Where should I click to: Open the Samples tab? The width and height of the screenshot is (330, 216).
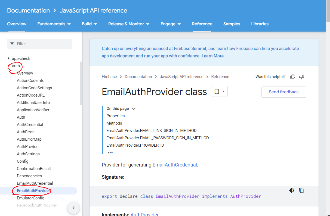point(232,24)
